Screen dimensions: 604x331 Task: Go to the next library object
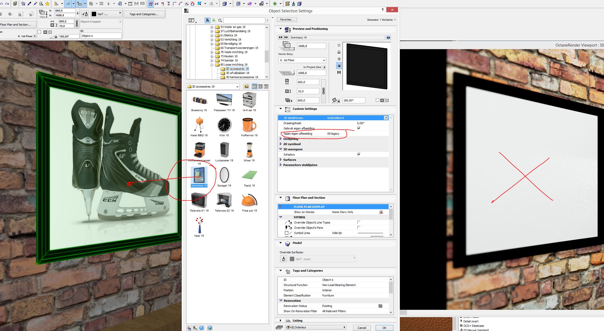click(286, 37)
